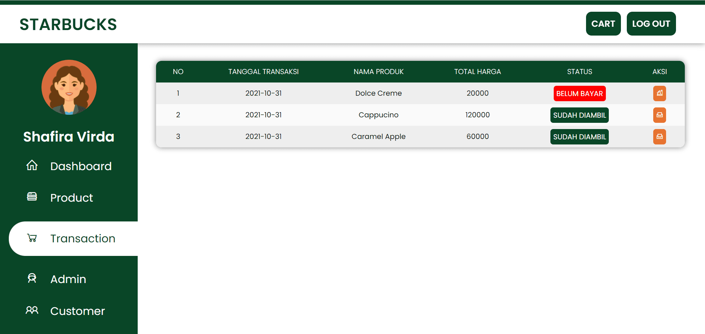Click the NAMA PRODUK column header
The image size is (705, 334).
[379, 71]
